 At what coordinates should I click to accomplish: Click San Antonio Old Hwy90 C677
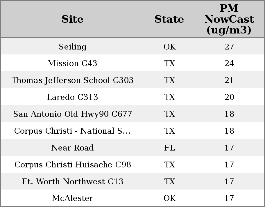[72, 114]
